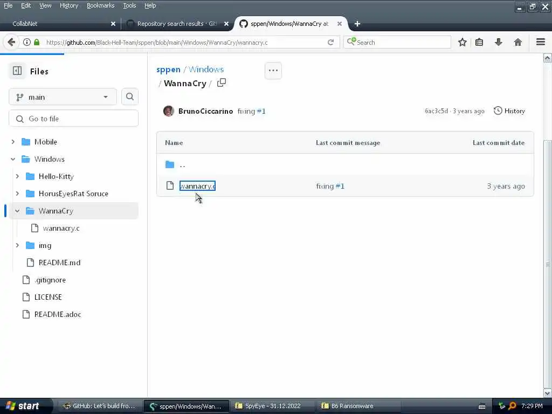Click the Go to file input

pyautogui.click(x=73, y=119)
